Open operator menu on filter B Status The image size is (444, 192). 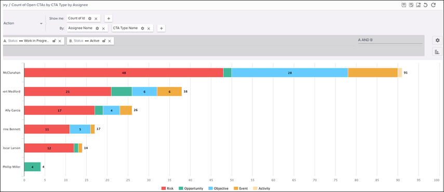tap(87, 41)
